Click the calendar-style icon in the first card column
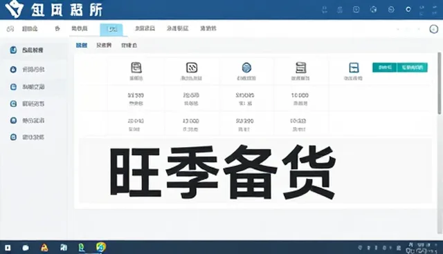The width and height of the screenshot is (443, 254). click(136, 68)
